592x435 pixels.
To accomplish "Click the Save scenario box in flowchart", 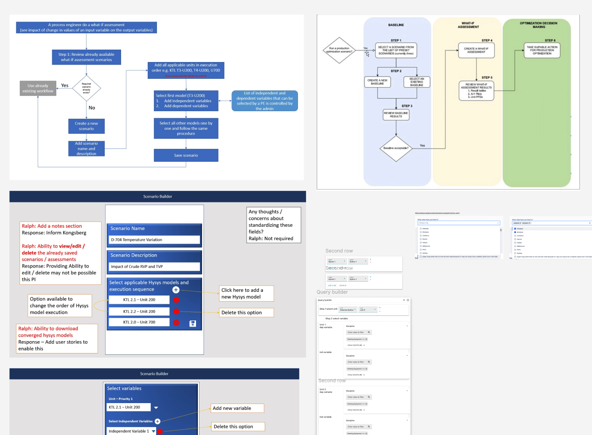I will pos(186,155).
